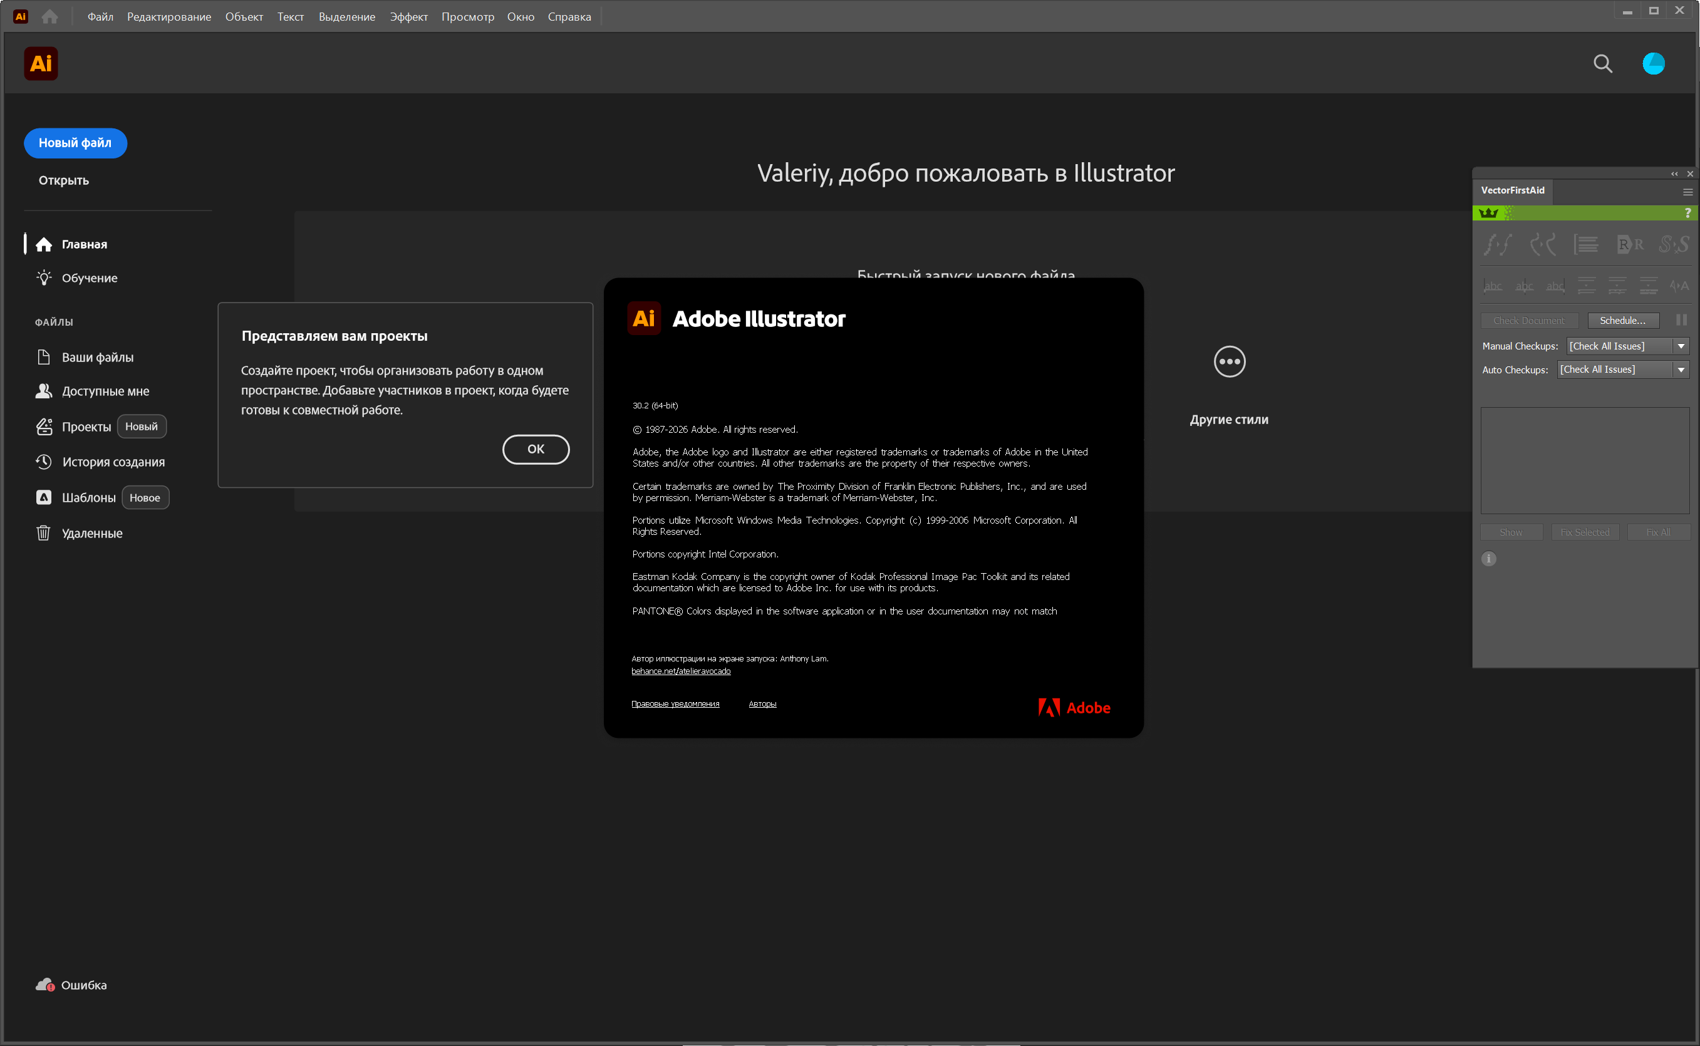Image resolution: width=1700 pixels, height=1046 pixels.
Task: Toggle the pause button beside Schedule
Action: coord(1681,319)
